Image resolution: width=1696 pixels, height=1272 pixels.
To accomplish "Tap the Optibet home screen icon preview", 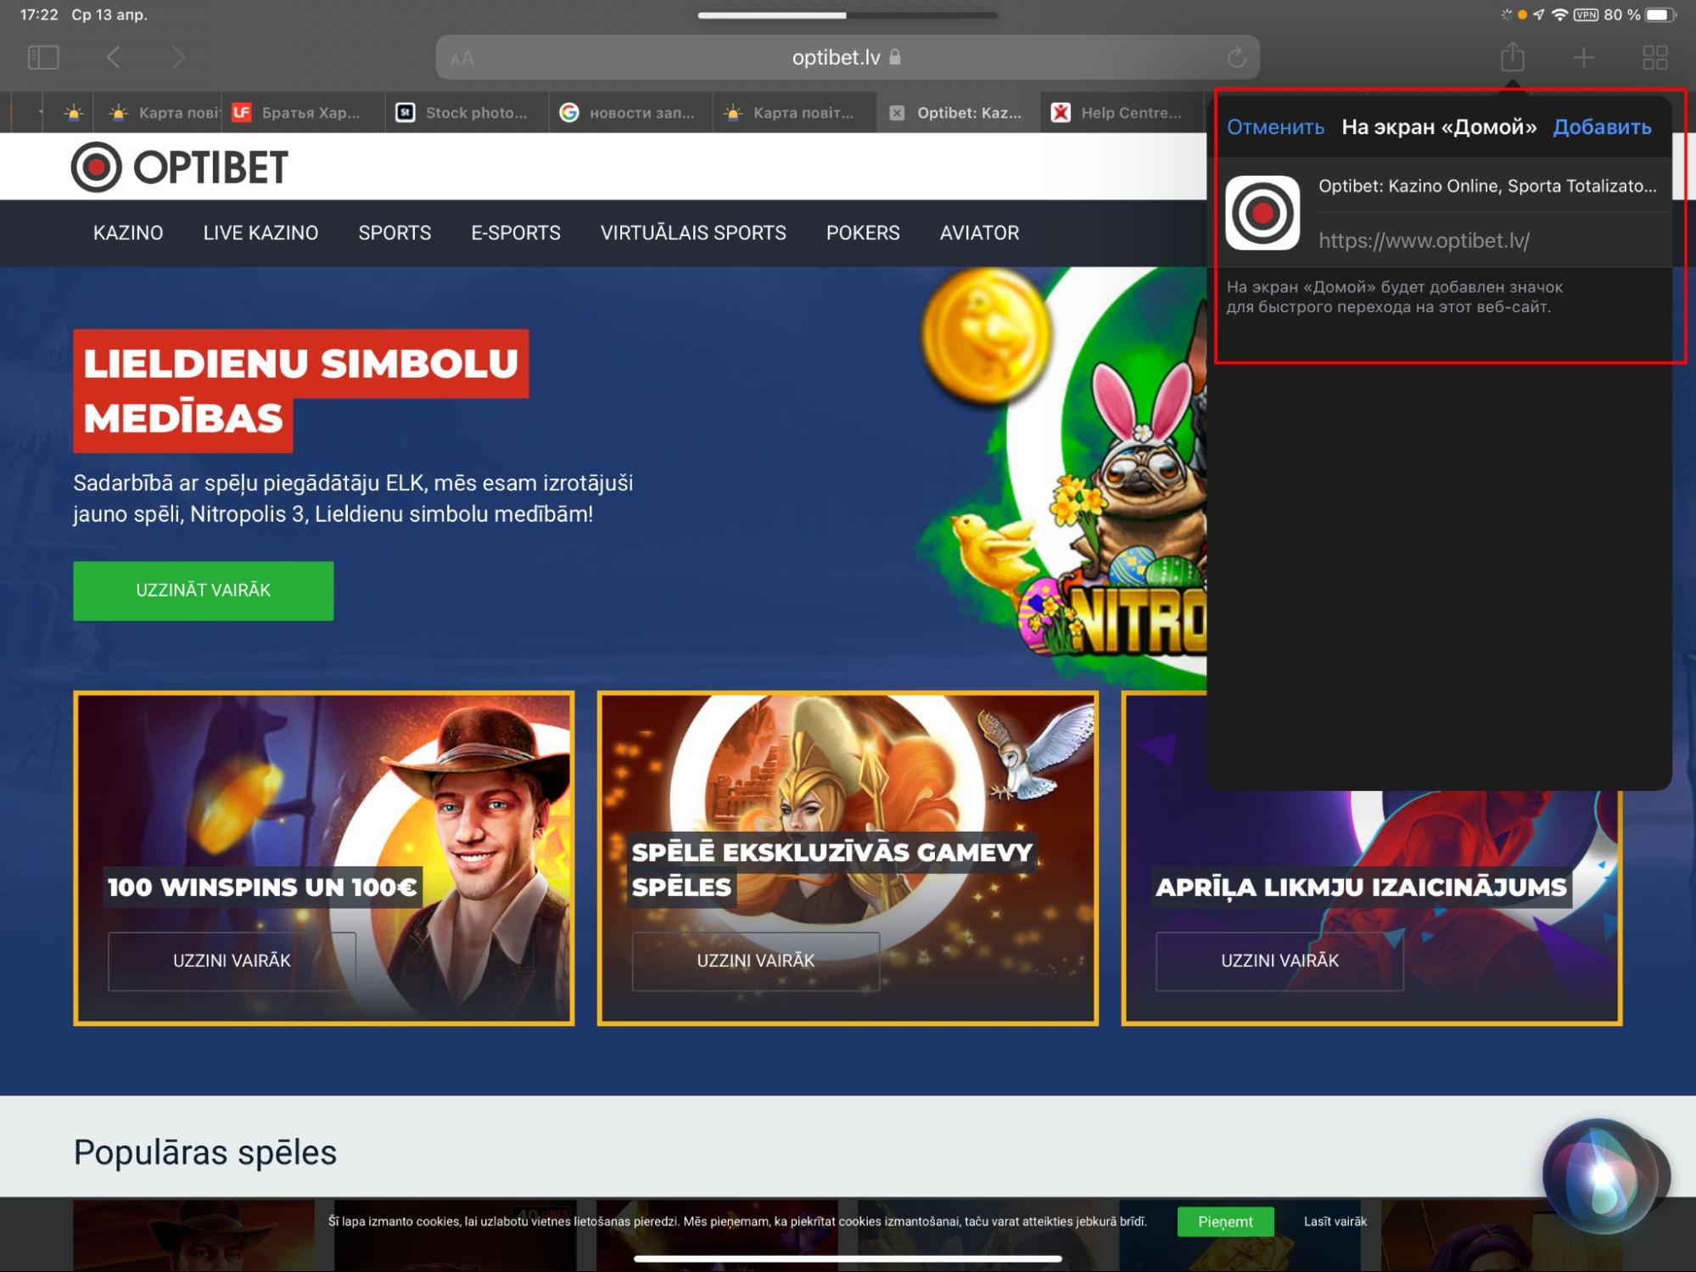I will 1262,213.
